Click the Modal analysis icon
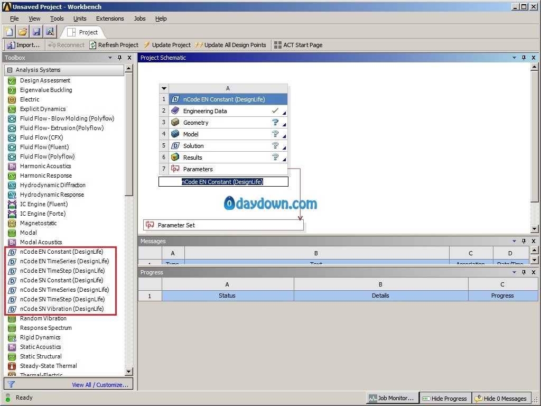The width and height of the screenshot is (541, 406). tap(12, 233)
